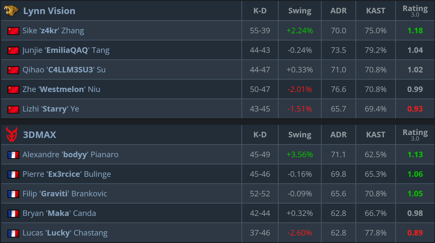
Task: Click the France flag beside bodyy
Action: click(x=13, y=155)
